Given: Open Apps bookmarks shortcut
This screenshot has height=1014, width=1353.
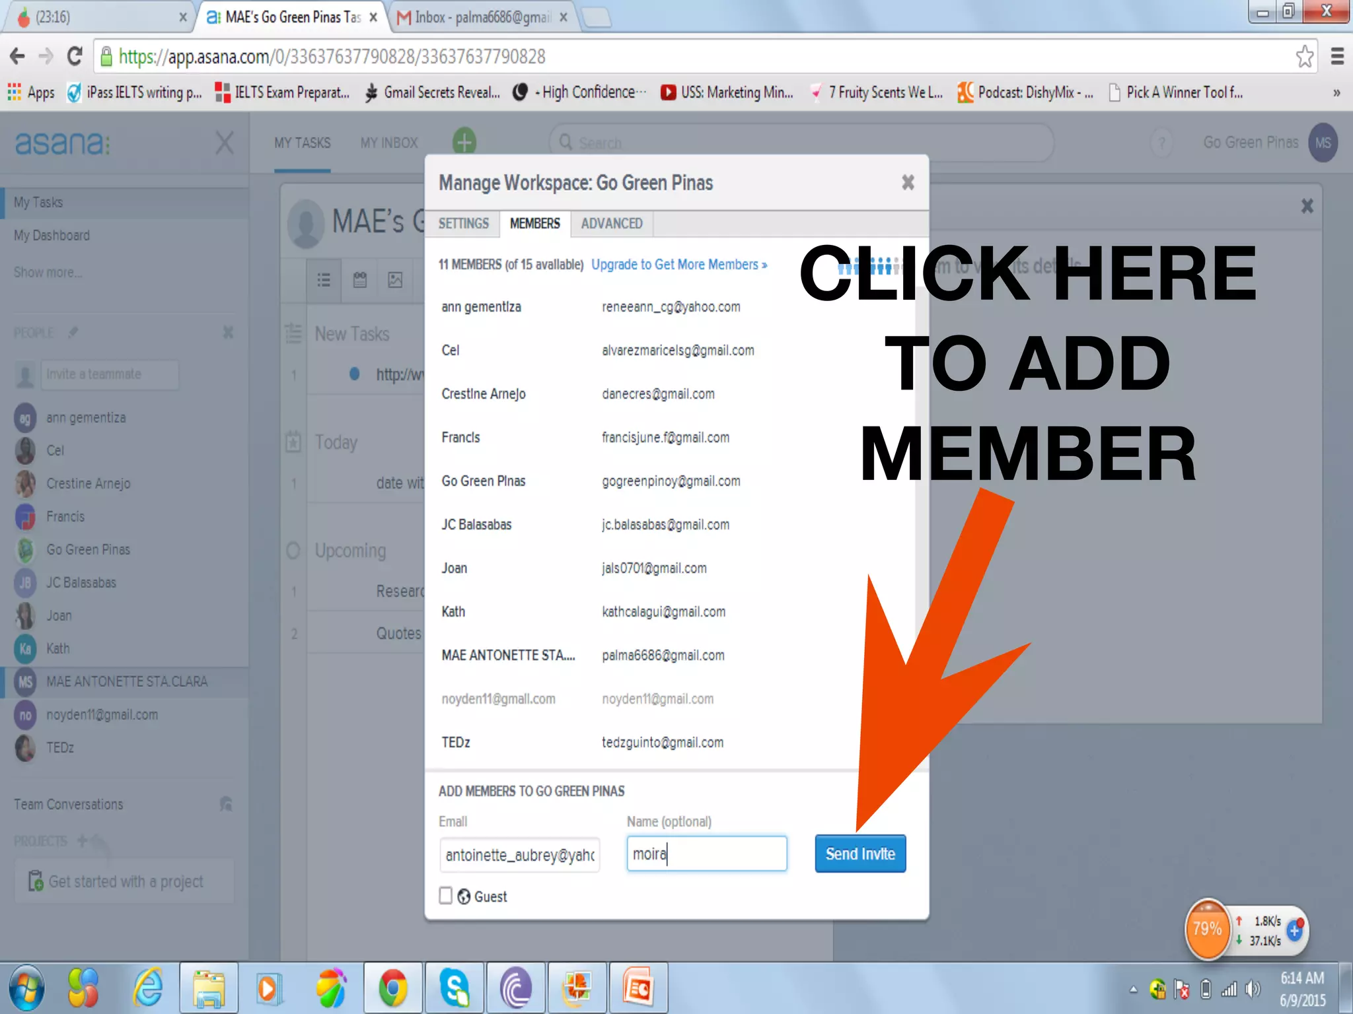Looking at the screenshot, I should click(31, 92).
